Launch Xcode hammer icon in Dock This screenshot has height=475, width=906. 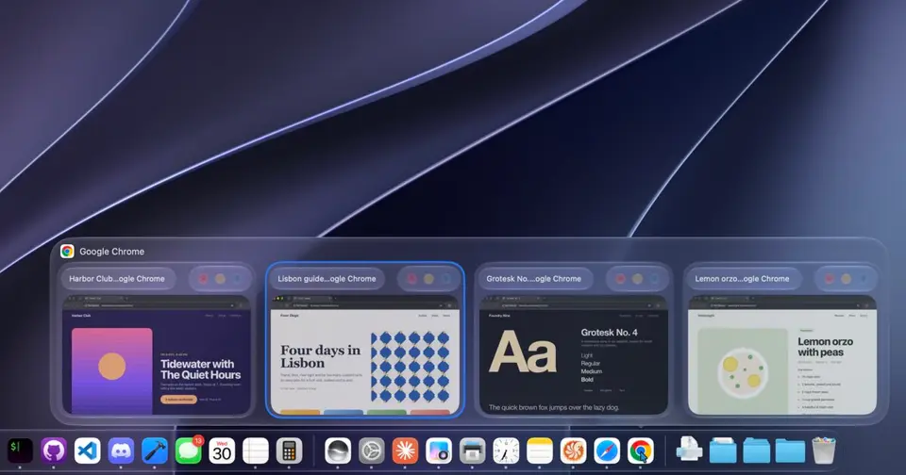coord(154,450)
